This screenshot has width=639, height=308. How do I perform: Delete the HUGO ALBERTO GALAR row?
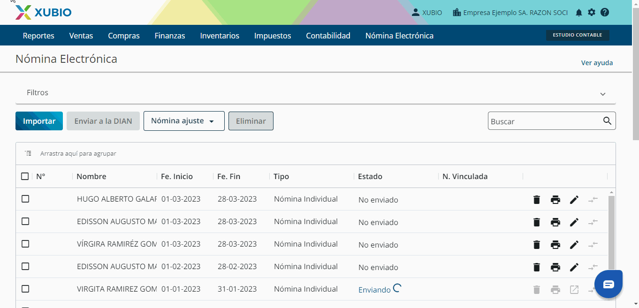click(x=537, y=200)
